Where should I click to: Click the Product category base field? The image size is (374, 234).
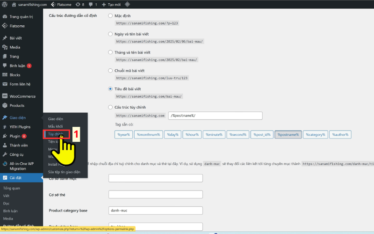(156, 210)
